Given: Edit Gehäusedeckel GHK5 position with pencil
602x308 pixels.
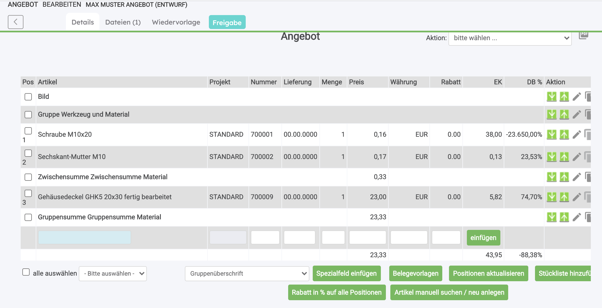Looking at the screenshot, I should tap(577, 197).
